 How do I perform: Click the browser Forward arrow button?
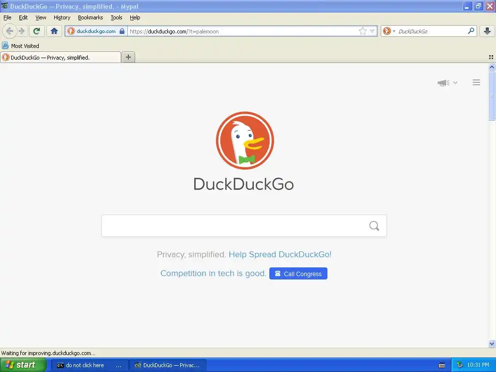21,31
